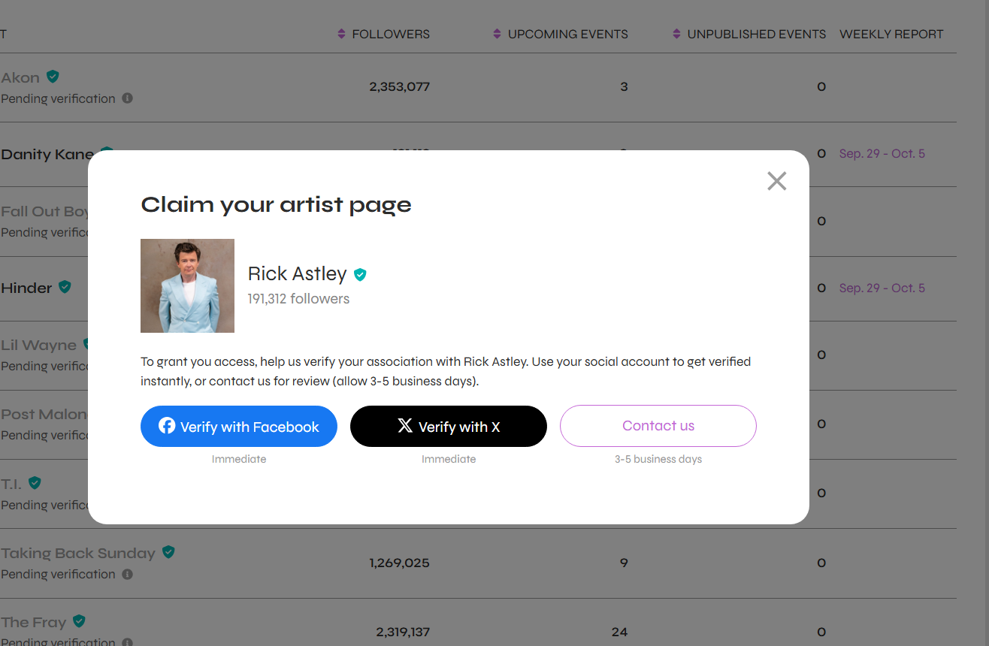Image resolution: width=989 pixels, height=646 pixels.
Task: Click Rick Astley's profile photo
Action: [187, 285]
